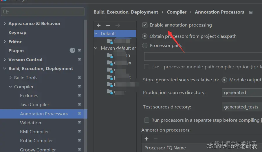Image resolution: width=262 pixels, height=152 pixels.
Task: Click the settings search field
Action: tap(43, 12)
